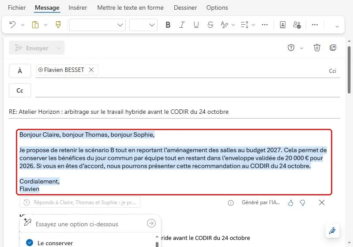Open the Undo history dropdown arrow
Image resolution: width=353 pixels, height=247 pixels.
pos(23,25)
